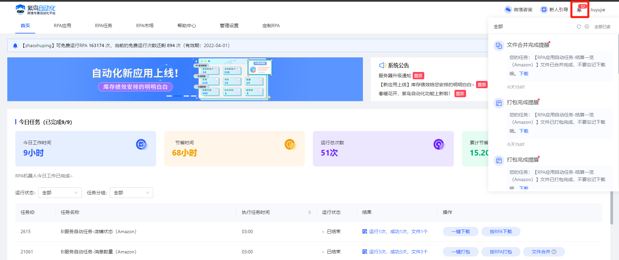Click the 运行状态 column header
Screen dimensions: 619x260
tap(331, 212)
